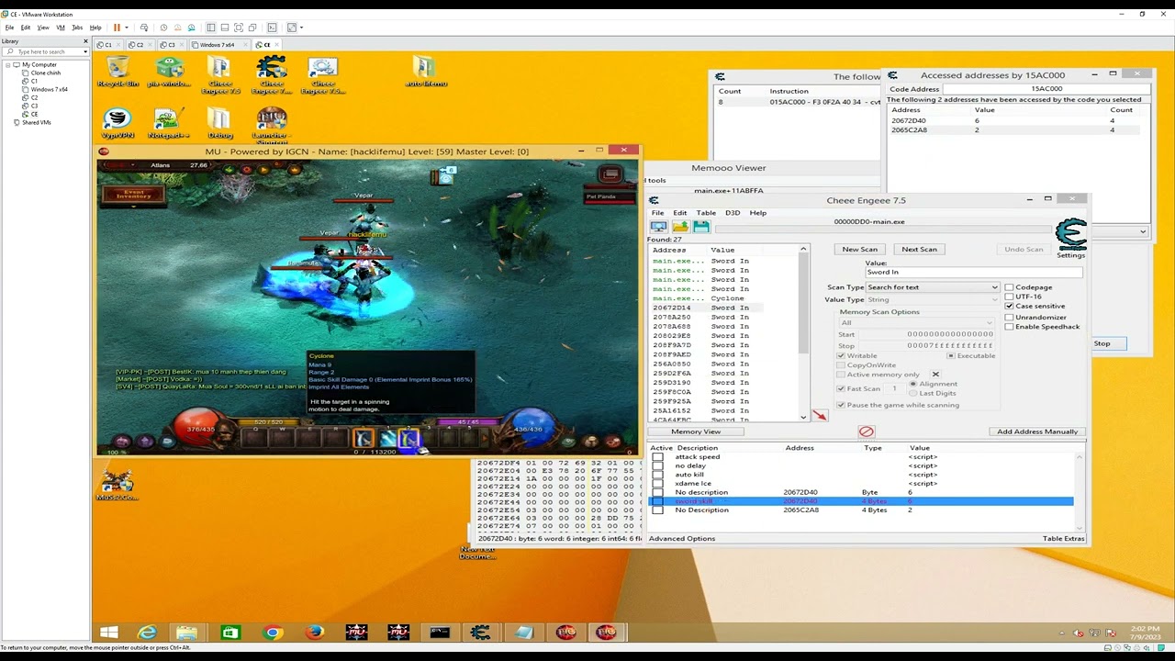Click the open folder icon in Cheat Engine

680,226
